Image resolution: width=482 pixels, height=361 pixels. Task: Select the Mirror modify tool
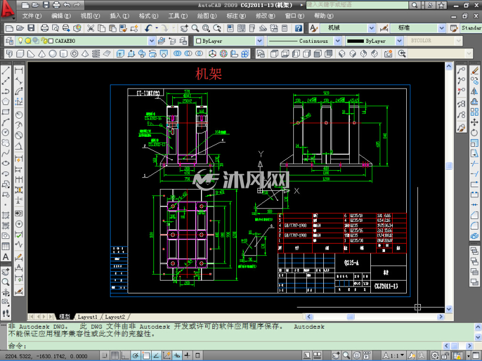click(x=474, y=91)
